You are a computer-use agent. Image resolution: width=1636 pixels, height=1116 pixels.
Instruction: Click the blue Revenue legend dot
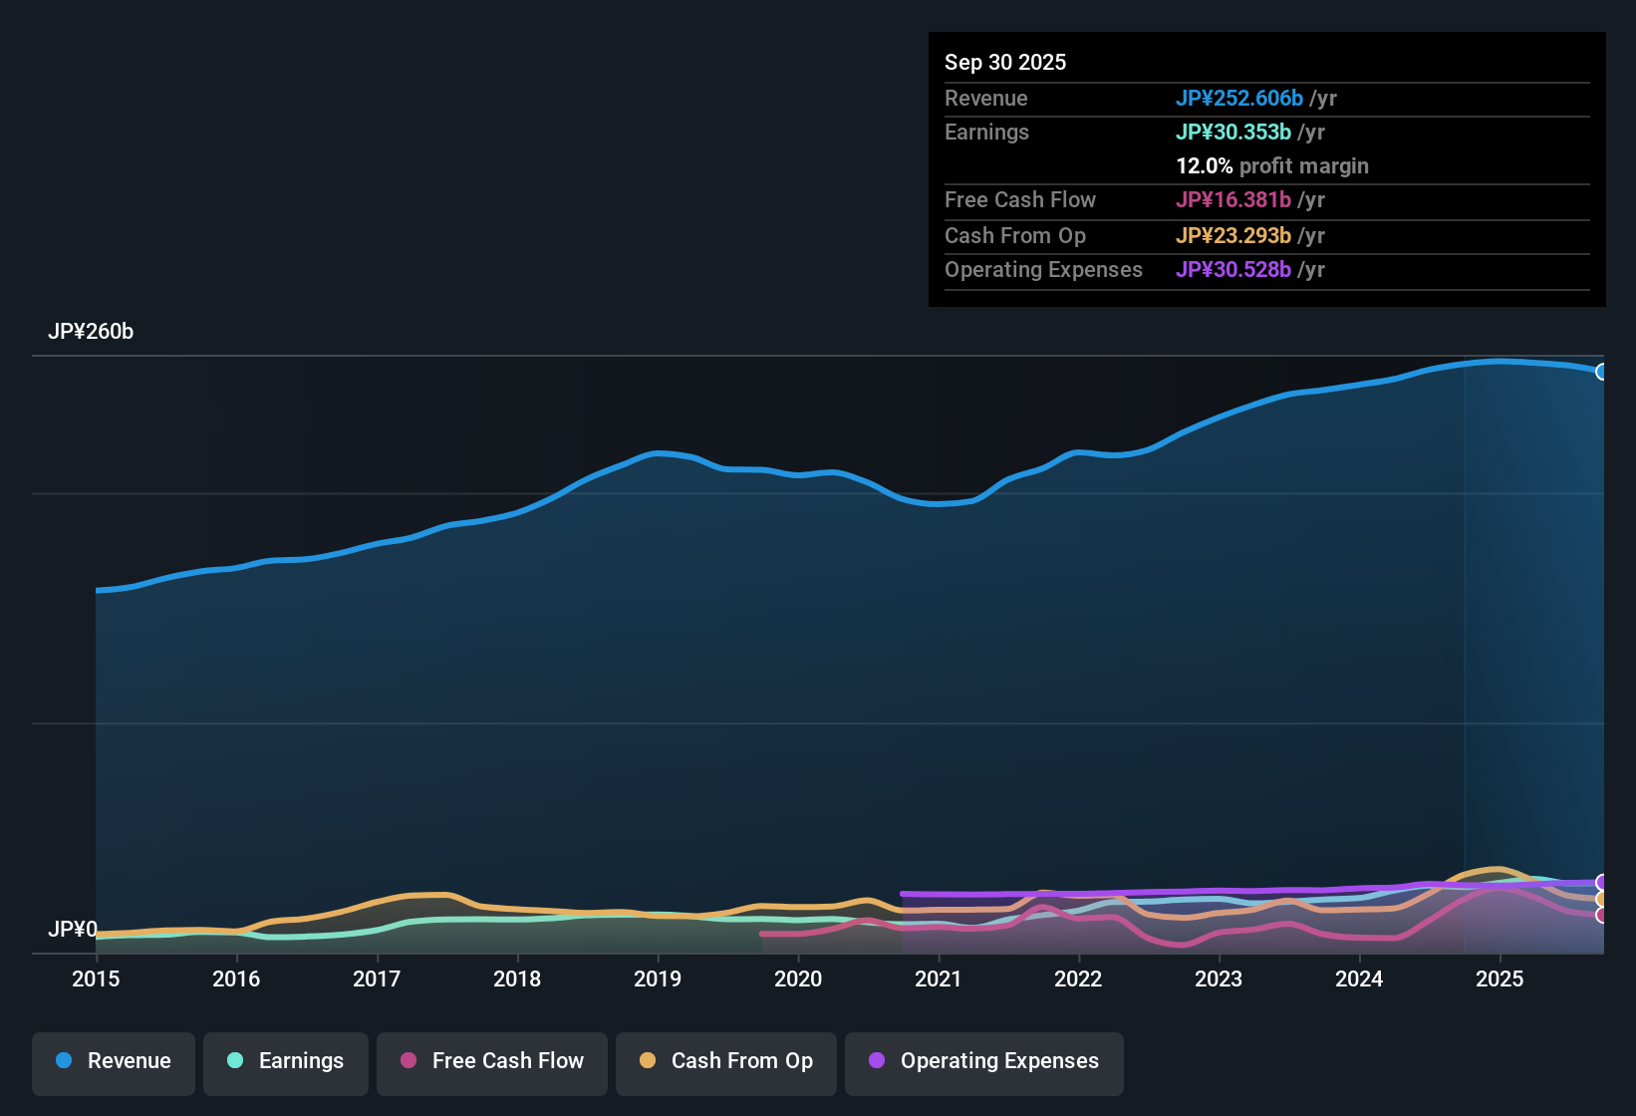[63, 1061]
